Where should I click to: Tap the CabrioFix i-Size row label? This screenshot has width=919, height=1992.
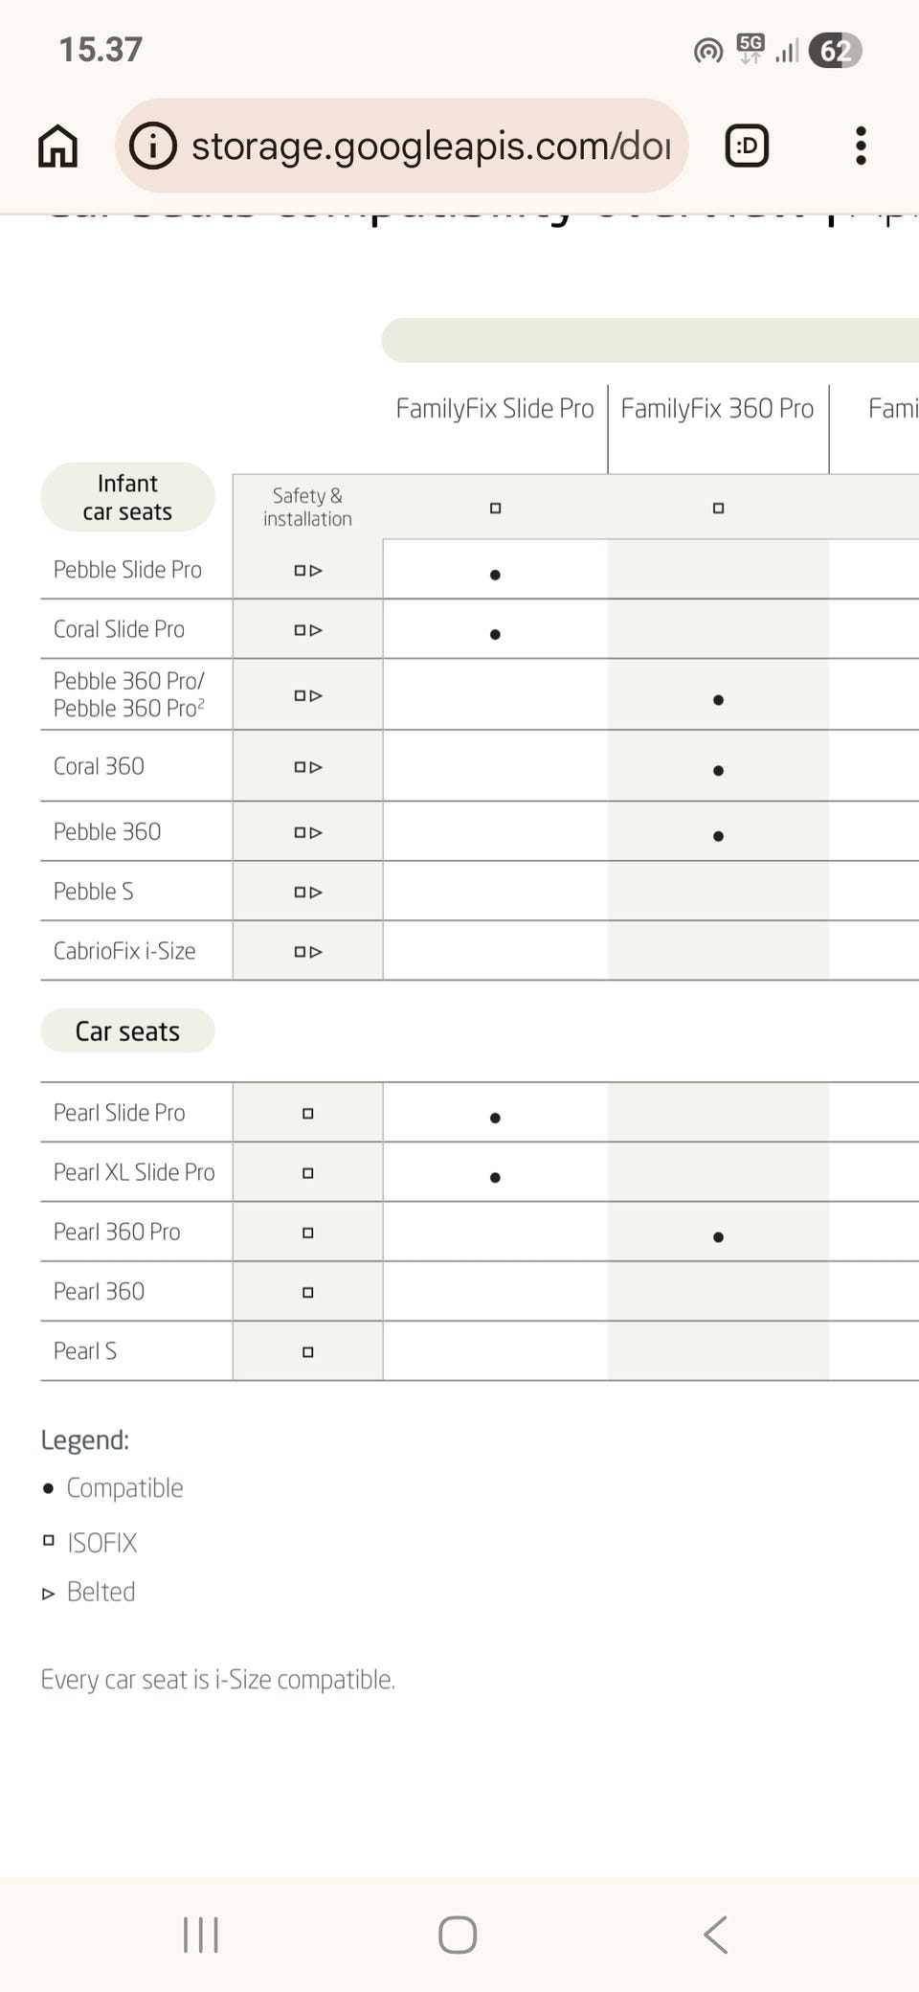124,951
